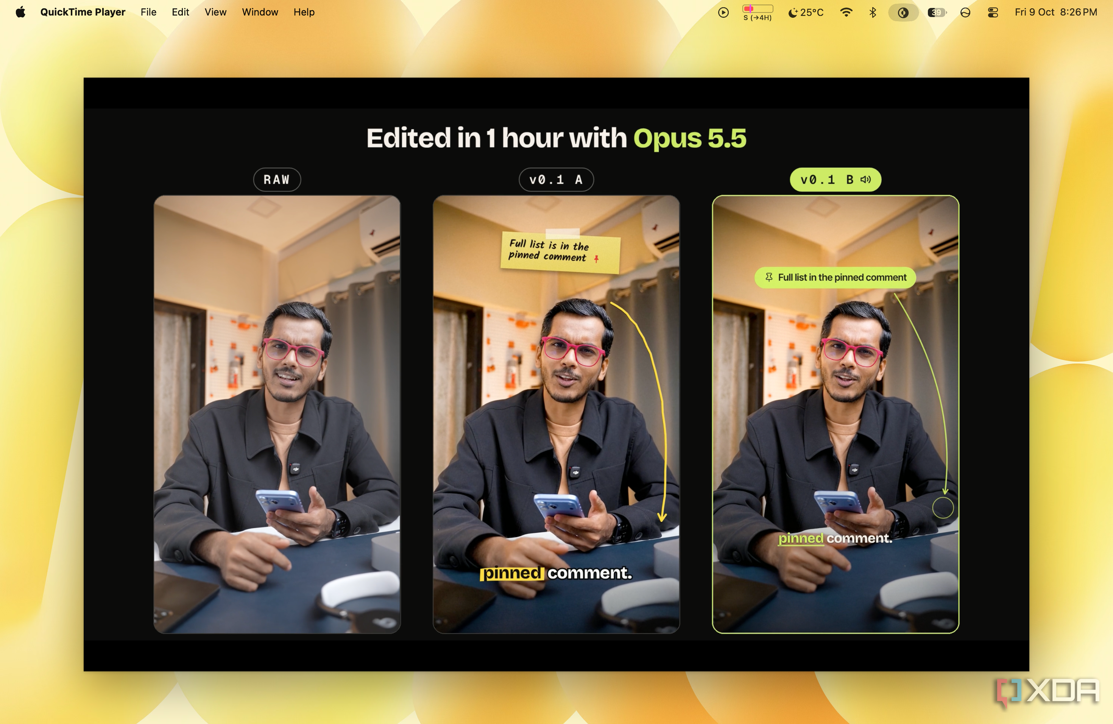Open Control Center icon

pyautogui.click(x=993, y=12)
